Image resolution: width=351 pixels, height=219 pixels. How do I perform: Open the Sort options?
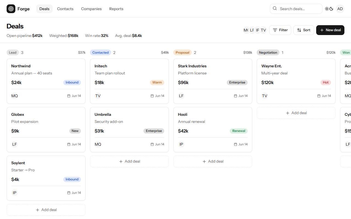tap(304, 30)
